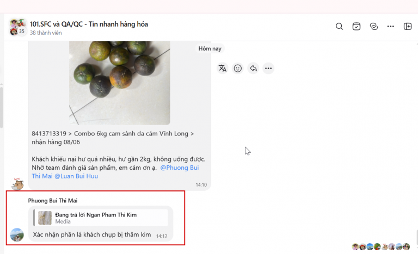Screen dimensions: 418x254
Task: Click the sender avatar beside the 14:10 message
Action: click(x=17, y=184)
